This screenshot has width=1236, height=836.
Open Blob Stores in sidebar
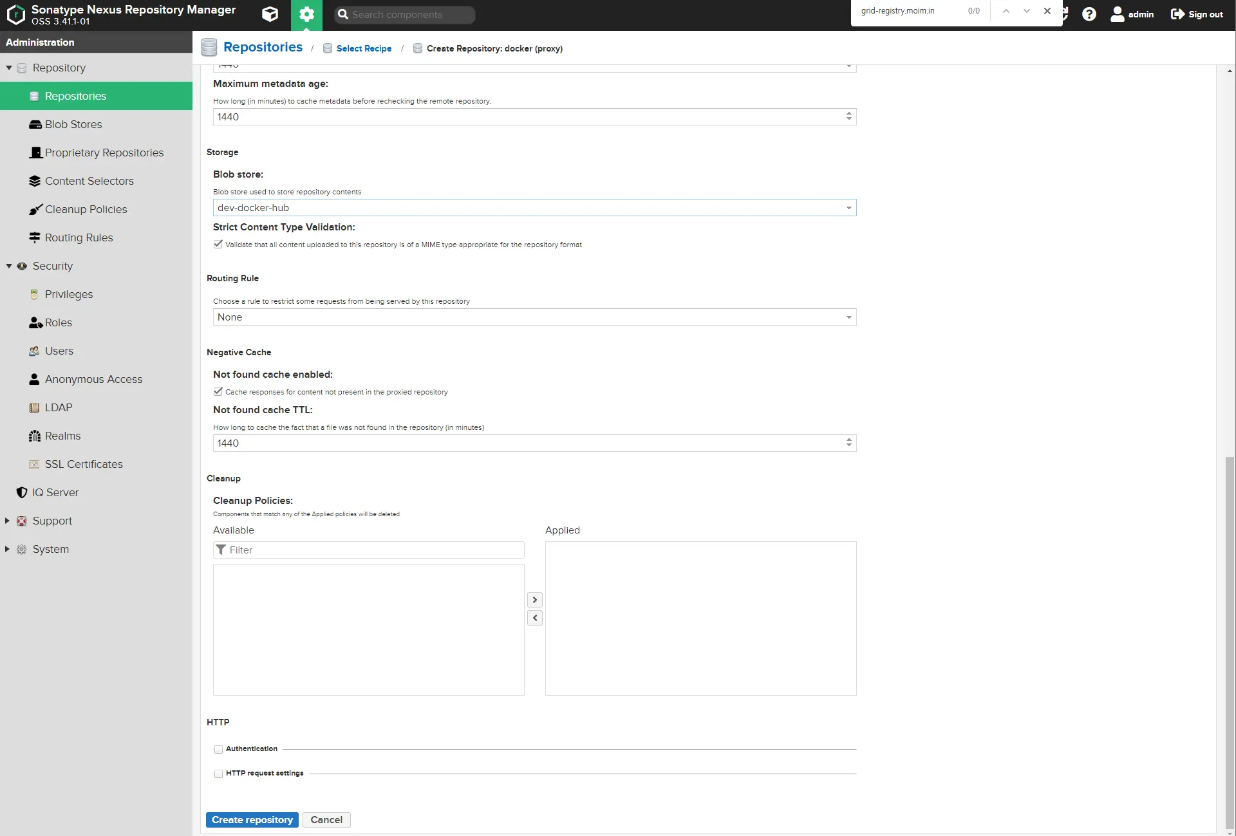click(x=73, y=124)
